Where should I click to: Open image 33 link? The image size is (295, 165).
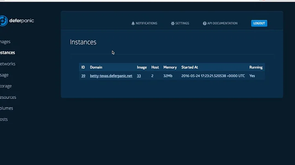coord(139,76)
